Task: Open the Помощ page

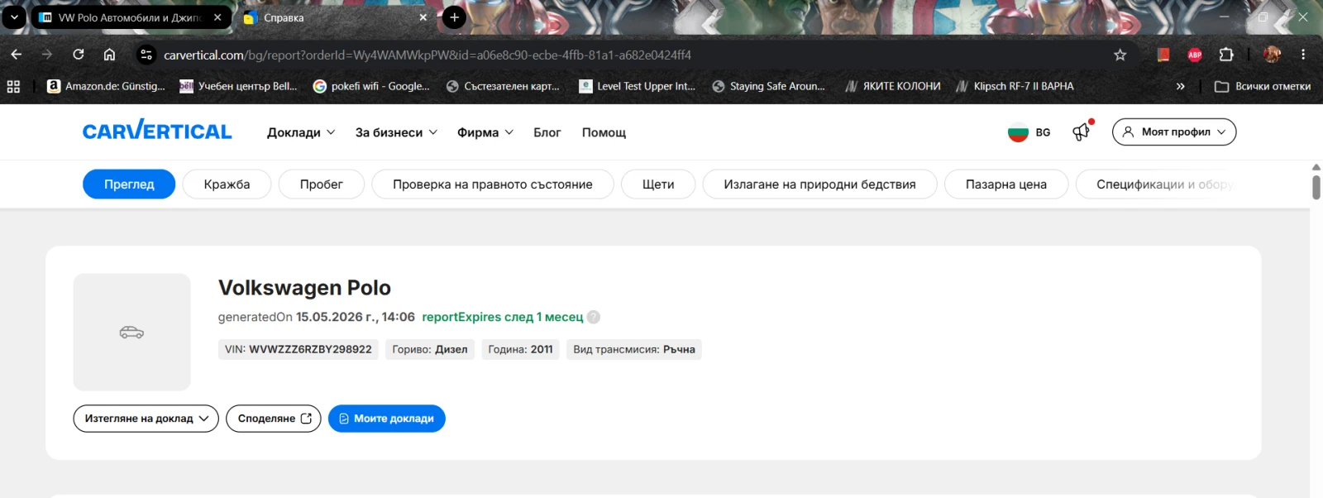Action: coord(604,132)
